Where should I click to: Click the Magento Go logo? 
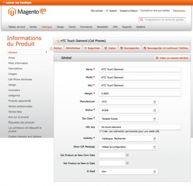pos(27,12)
